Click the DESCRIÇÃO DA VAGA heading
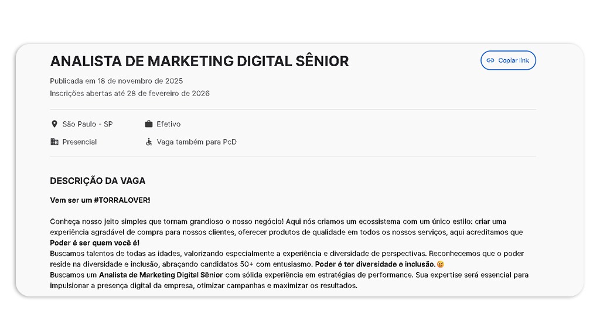The height and width of the screenshot is (314, 600). [x=97, y=180]
